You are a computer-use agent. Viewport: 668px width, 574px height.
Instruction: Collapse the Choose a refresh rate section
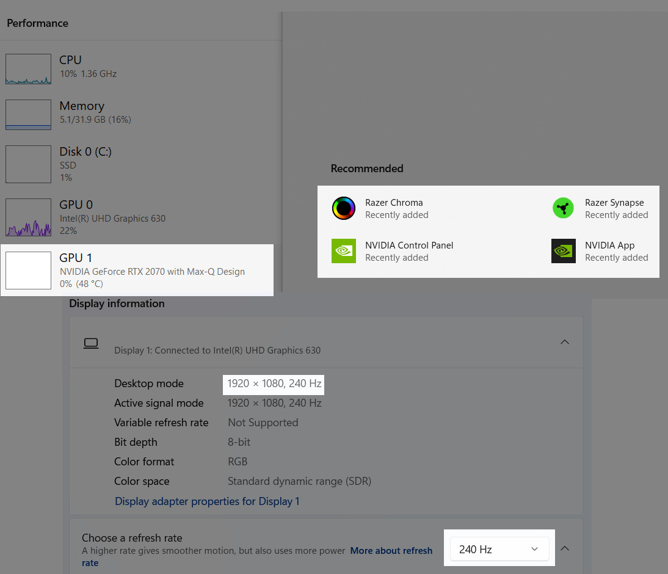point(564,548)
